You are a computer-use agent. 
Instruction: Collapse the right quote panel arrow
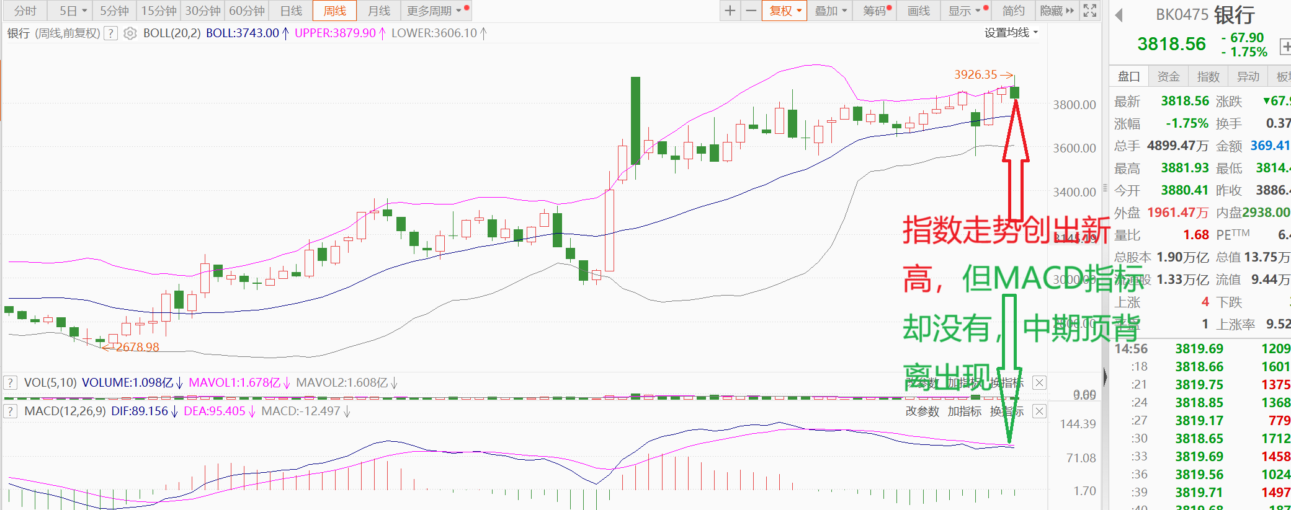tap(1104, 376)
